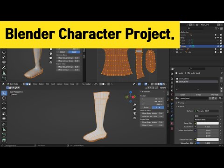The height and width of the screenshot is (168, 224).
Task: Click the pan hand gizmo in lower viewport
Action: click(134, 109)
